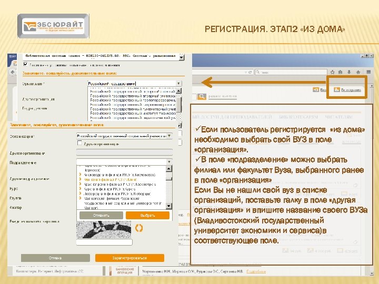Open the Подробнее link at the bottom
Screen dimensions: 379x284
click(x=256, y=271)
